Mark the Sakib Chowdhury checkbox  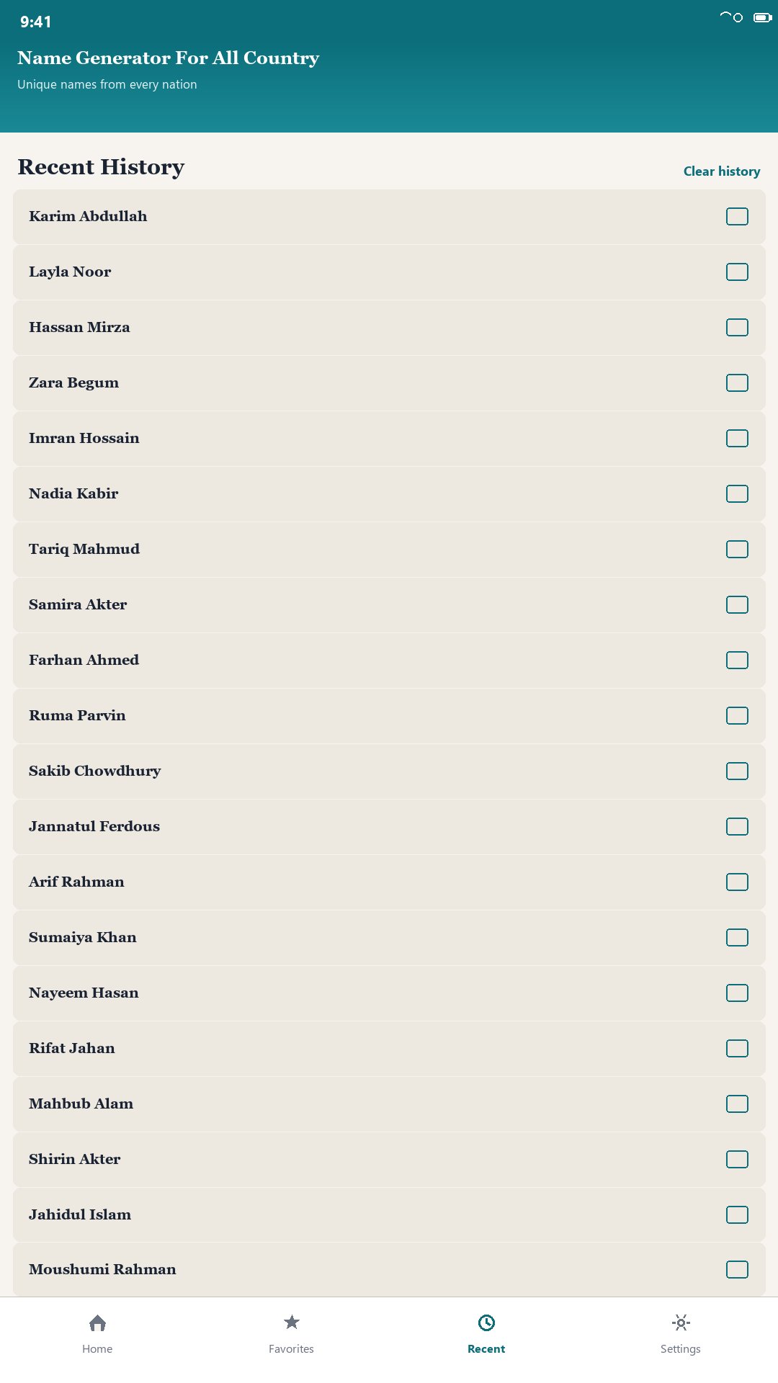coord(737,771)
